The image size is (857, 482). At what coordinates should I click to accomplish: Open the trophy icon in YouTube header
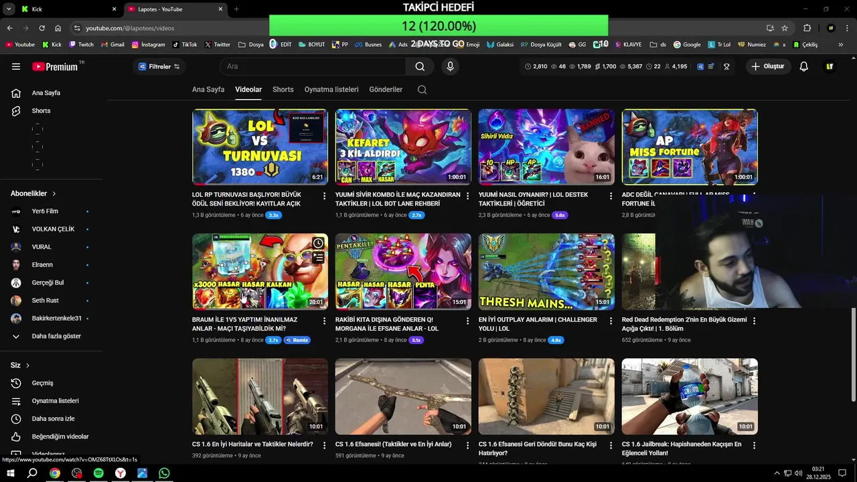(x=726, y=66)
